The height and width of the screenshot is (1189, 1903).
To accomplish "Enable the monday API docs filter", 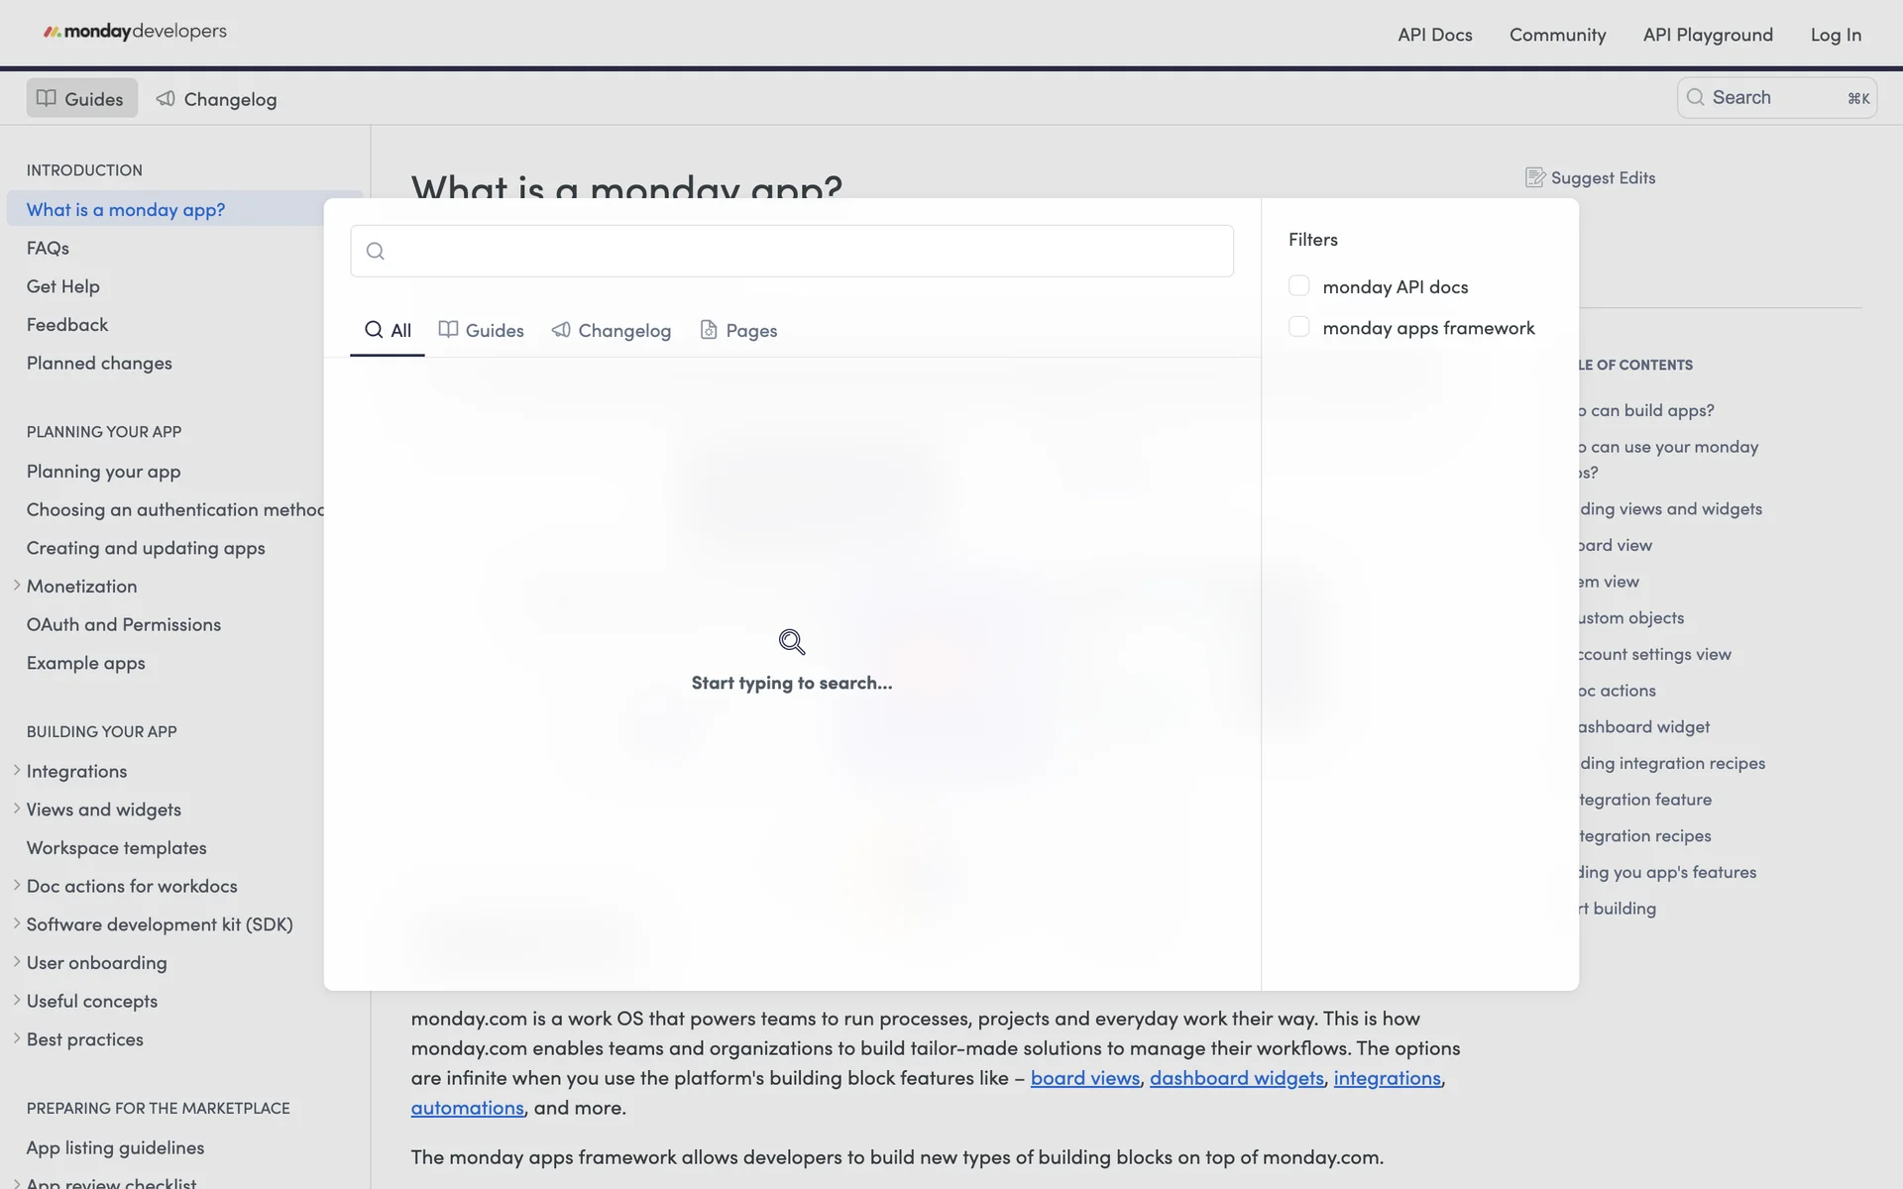I will pyautogui.click(x=1298, y=286).
